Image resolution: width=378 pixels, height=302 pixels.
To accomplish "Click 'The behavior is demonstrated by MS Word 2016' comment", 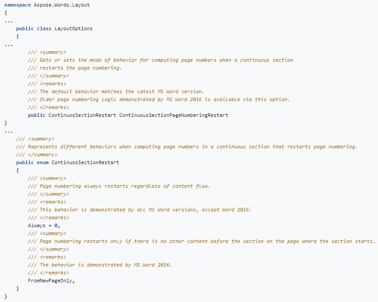I will coord(100,265).
